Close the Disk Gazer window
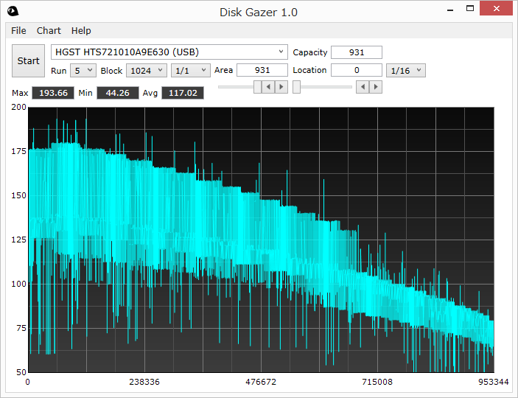The width and height of the screenshot is (518, 398). [x=496, y=9]
